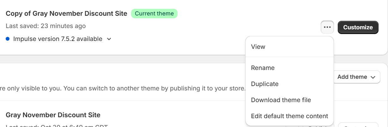Click the Last saved 23 minutes ago text

click(45, 26)
